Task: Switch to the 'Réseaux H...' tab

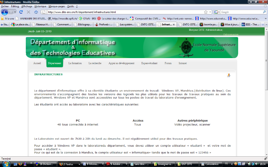Action: (41, 24)
